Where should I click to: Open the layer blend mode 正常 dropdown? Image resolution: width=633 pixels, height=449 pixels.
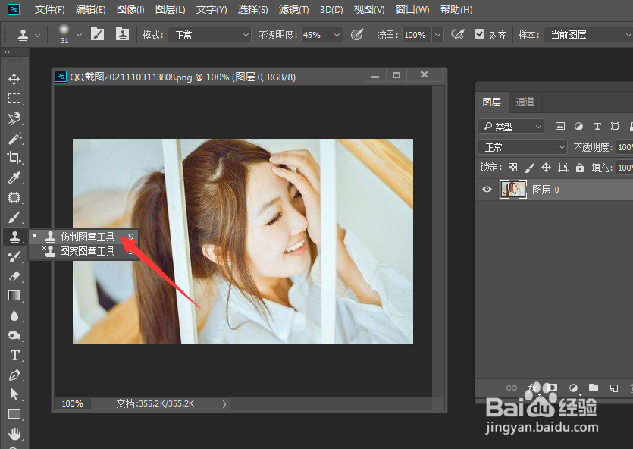523,147
